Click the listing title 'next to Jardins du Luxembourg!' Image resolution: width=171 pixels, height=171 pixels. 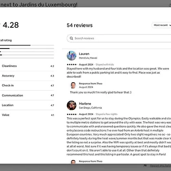[39, 5]
